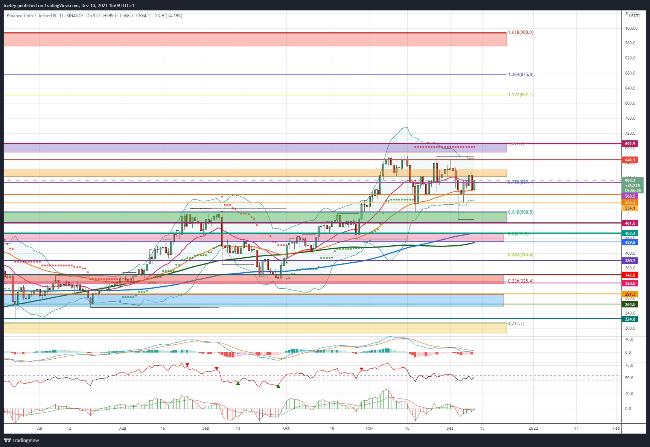Select the 380.2 purple price label
Screen dimensions: 650x447
[x=630, y=261]
